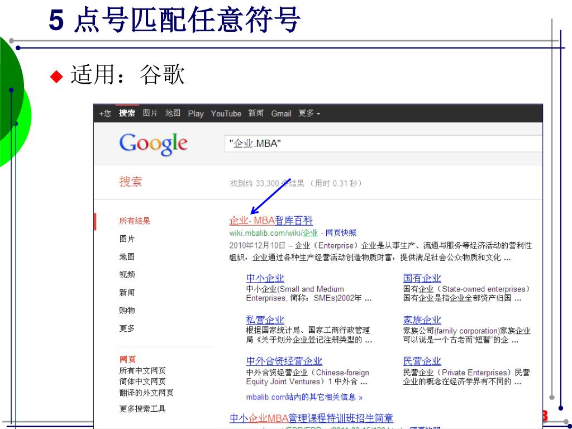Click mbalib.com站内的其它相关信息 link
The width and height of the screenshot is (572, 429).
click(304, 397)
